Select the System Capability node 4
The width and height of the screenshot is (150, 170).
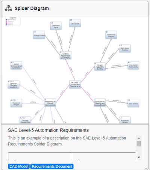pos(100,67)
